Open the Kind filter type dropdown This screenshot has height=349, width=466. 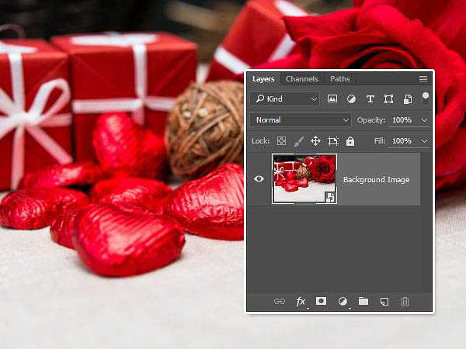click(285, 99)
